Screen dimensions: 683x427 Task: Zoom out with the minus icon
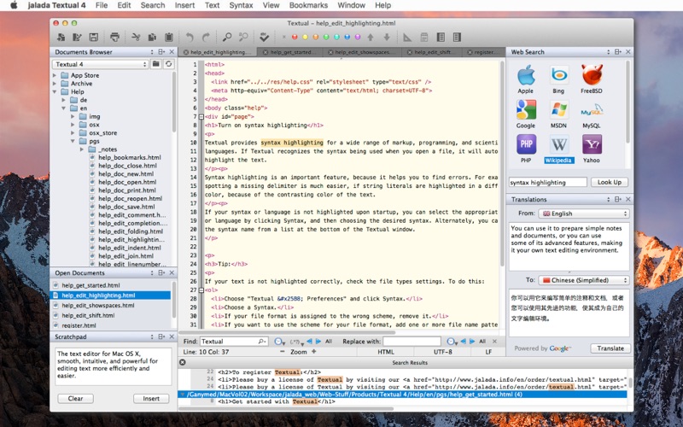click(x=283, y=351)
